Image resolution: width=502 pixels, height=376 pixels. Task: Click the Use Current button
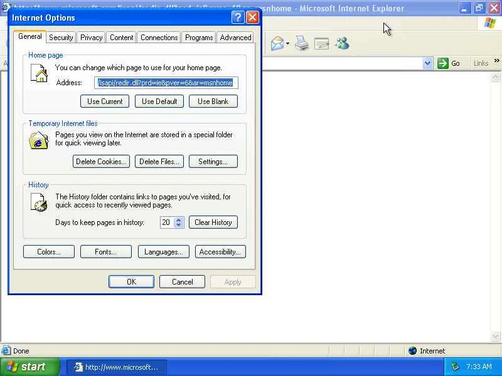point(105,102)
